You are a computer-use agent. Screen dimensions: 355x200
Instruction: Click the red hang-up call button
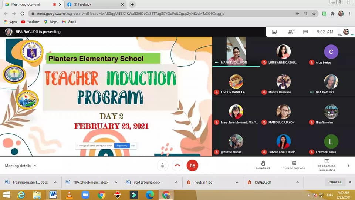click(177, 166)
